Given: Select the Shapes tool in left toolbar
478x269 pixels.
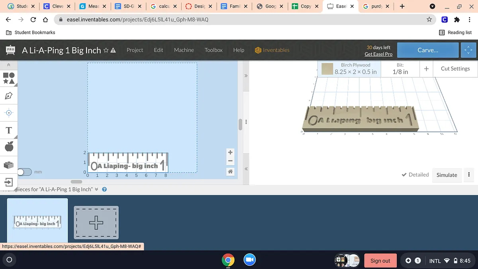Looking at the screenshot, I should (x=9, y=78).
